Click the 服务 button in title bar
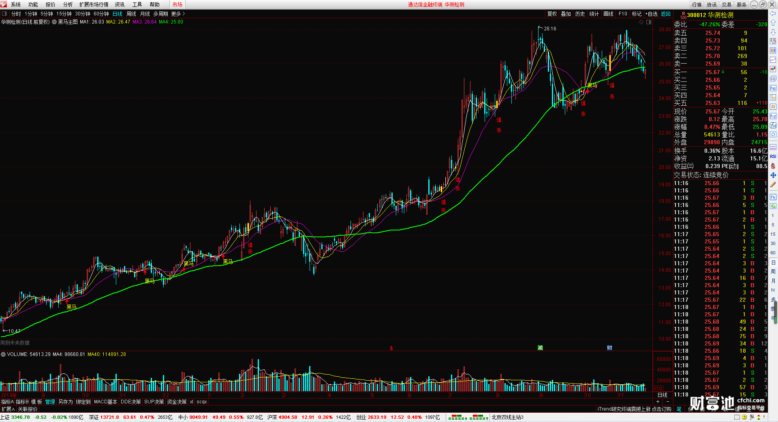 [x=742, y=4]
